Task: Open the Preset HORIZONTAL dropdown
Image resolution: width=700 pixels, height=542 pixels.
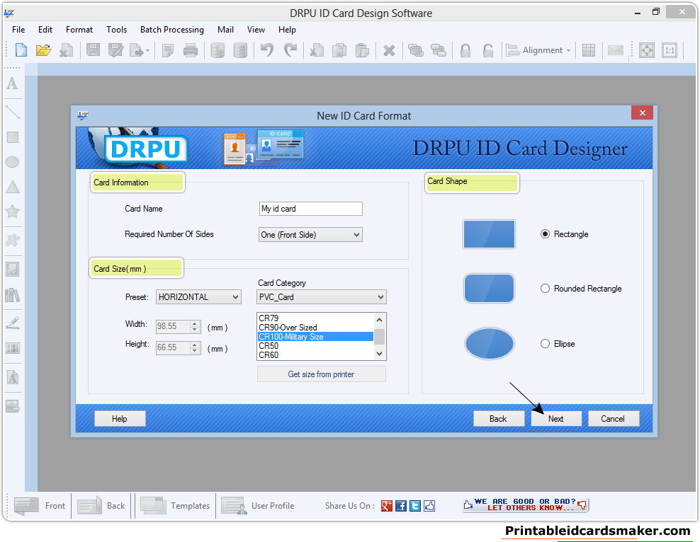Action: tap(198, 297)
